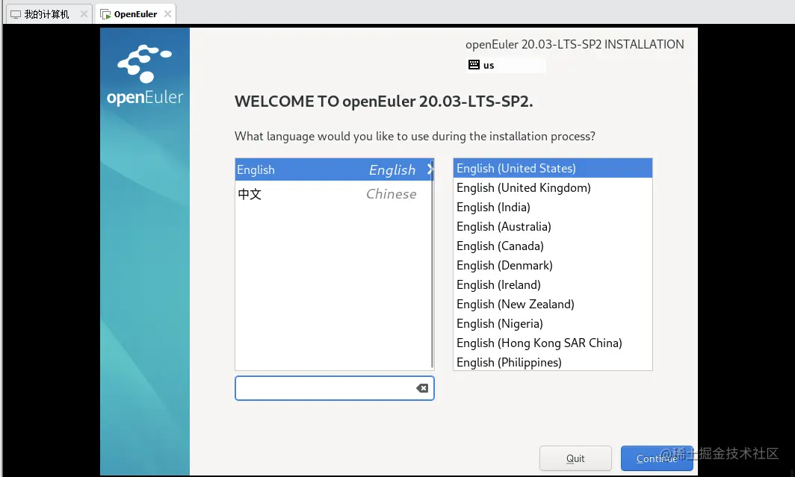Clear the language search field with backspace icon
The image size is (795, 477).
(x=422, y=388)
